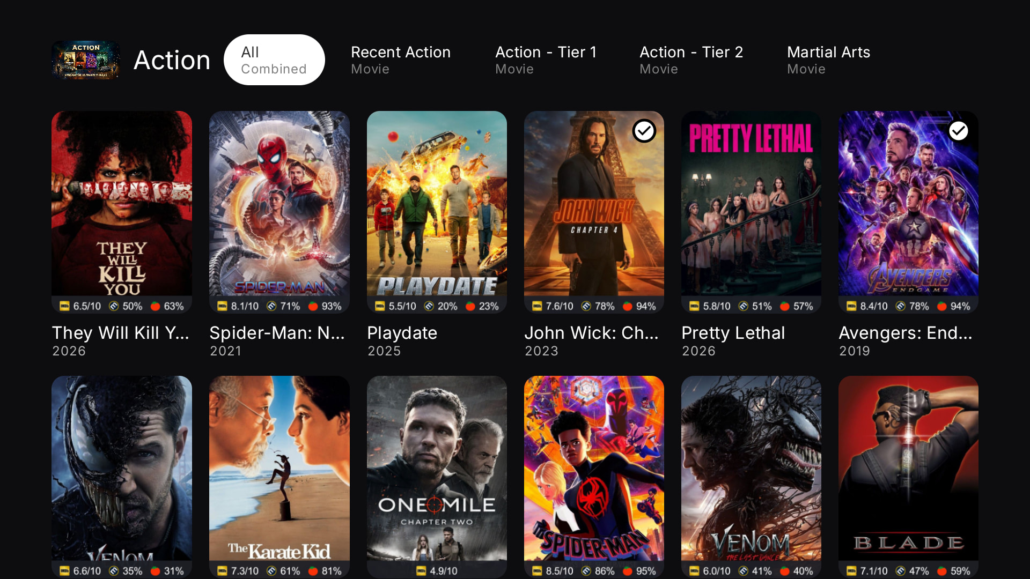
Task: Open They Will Kill You title text
Action: (x=121, y=333)
